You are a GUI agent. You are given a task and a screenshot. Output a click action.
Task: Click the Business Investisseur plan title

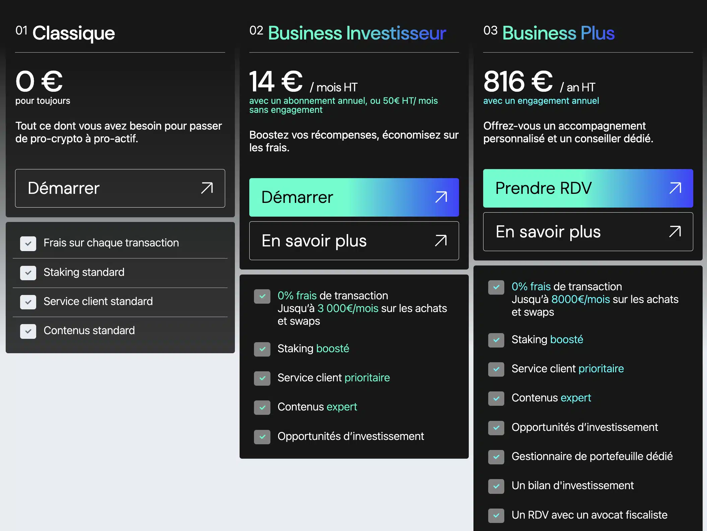pos(357,33)
